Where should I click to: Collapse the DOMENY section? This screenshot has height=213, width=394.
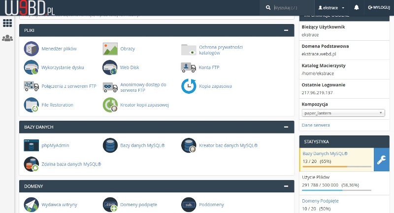click(286, 186)
